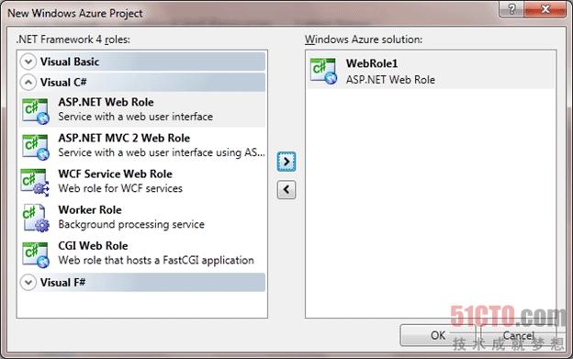The height and width of the screenshot is (359, 573).
Task: Remove role with left arrow button
Action: pos(286,189)
